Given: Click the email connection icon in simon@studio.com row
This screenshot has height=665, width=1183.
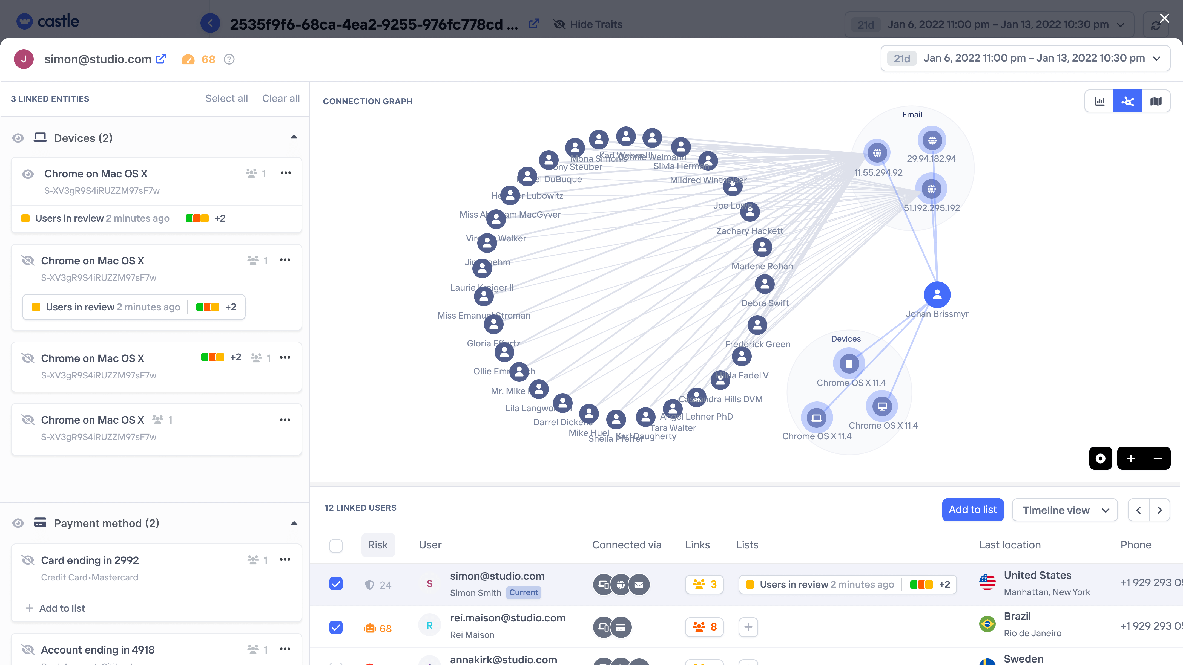Looking at the screenshot, I should pyautogui.click(x=639, y=585).
